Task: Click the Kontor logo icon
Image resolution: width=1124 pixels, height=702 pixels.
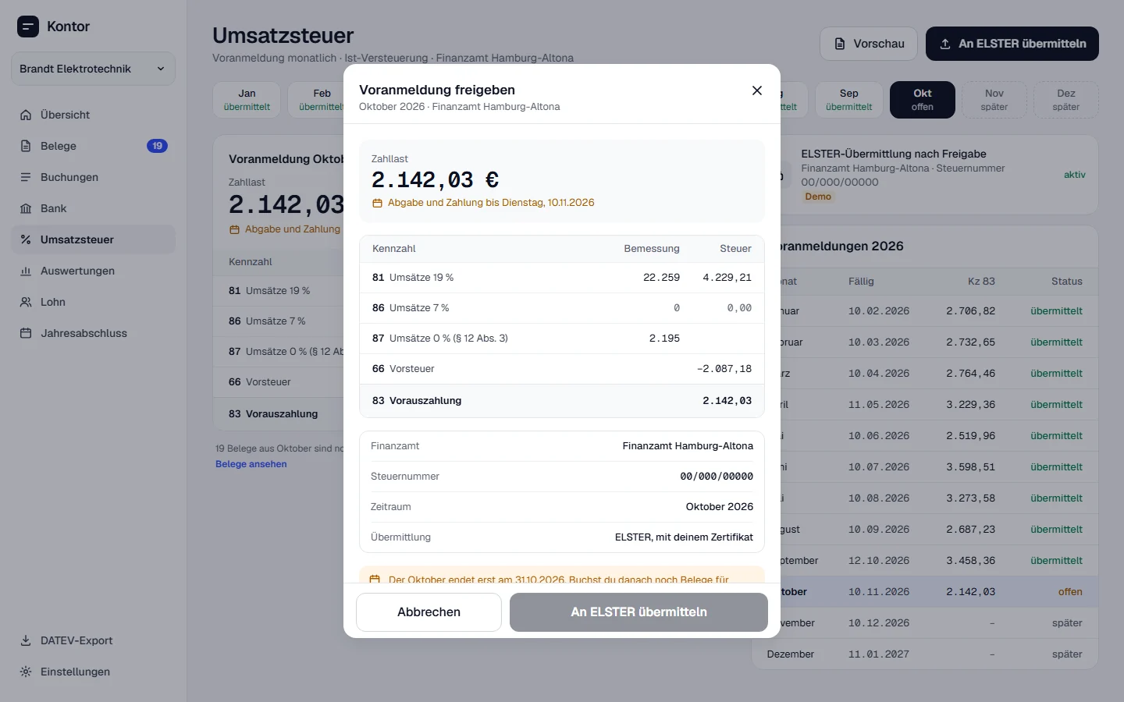Action: [x=28, y=27]
